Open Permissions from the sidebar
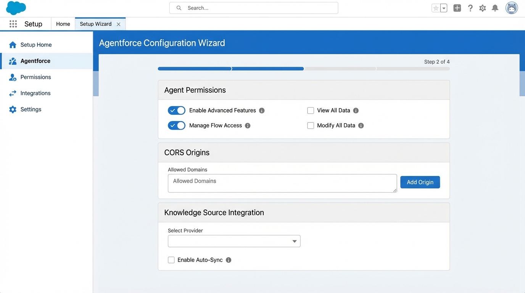The height and width of the screenshot is (293, 525). pos(35,77)
